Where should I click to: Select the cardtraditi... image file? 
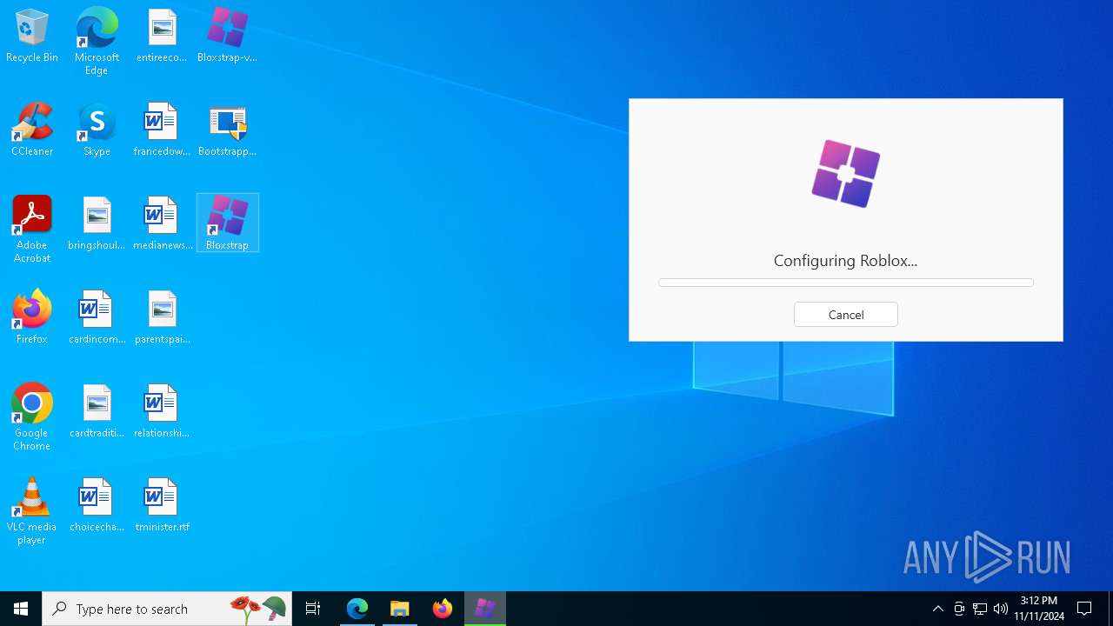coord(97,412)
